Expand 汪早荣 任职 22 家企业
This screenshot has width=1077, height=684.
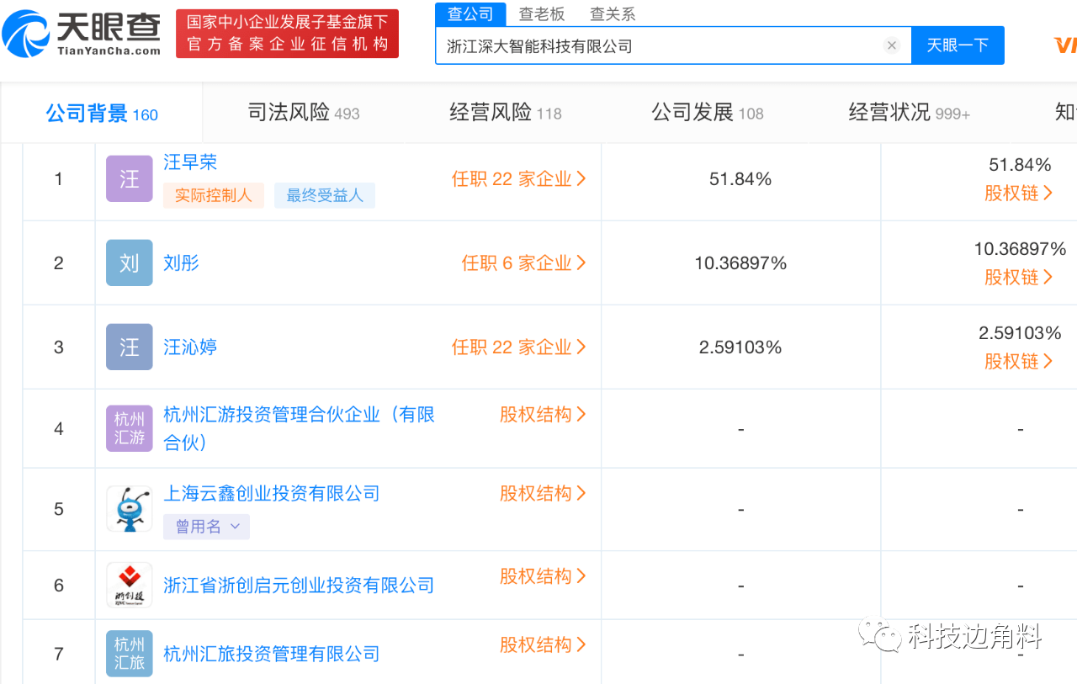(x=518, y=178)
